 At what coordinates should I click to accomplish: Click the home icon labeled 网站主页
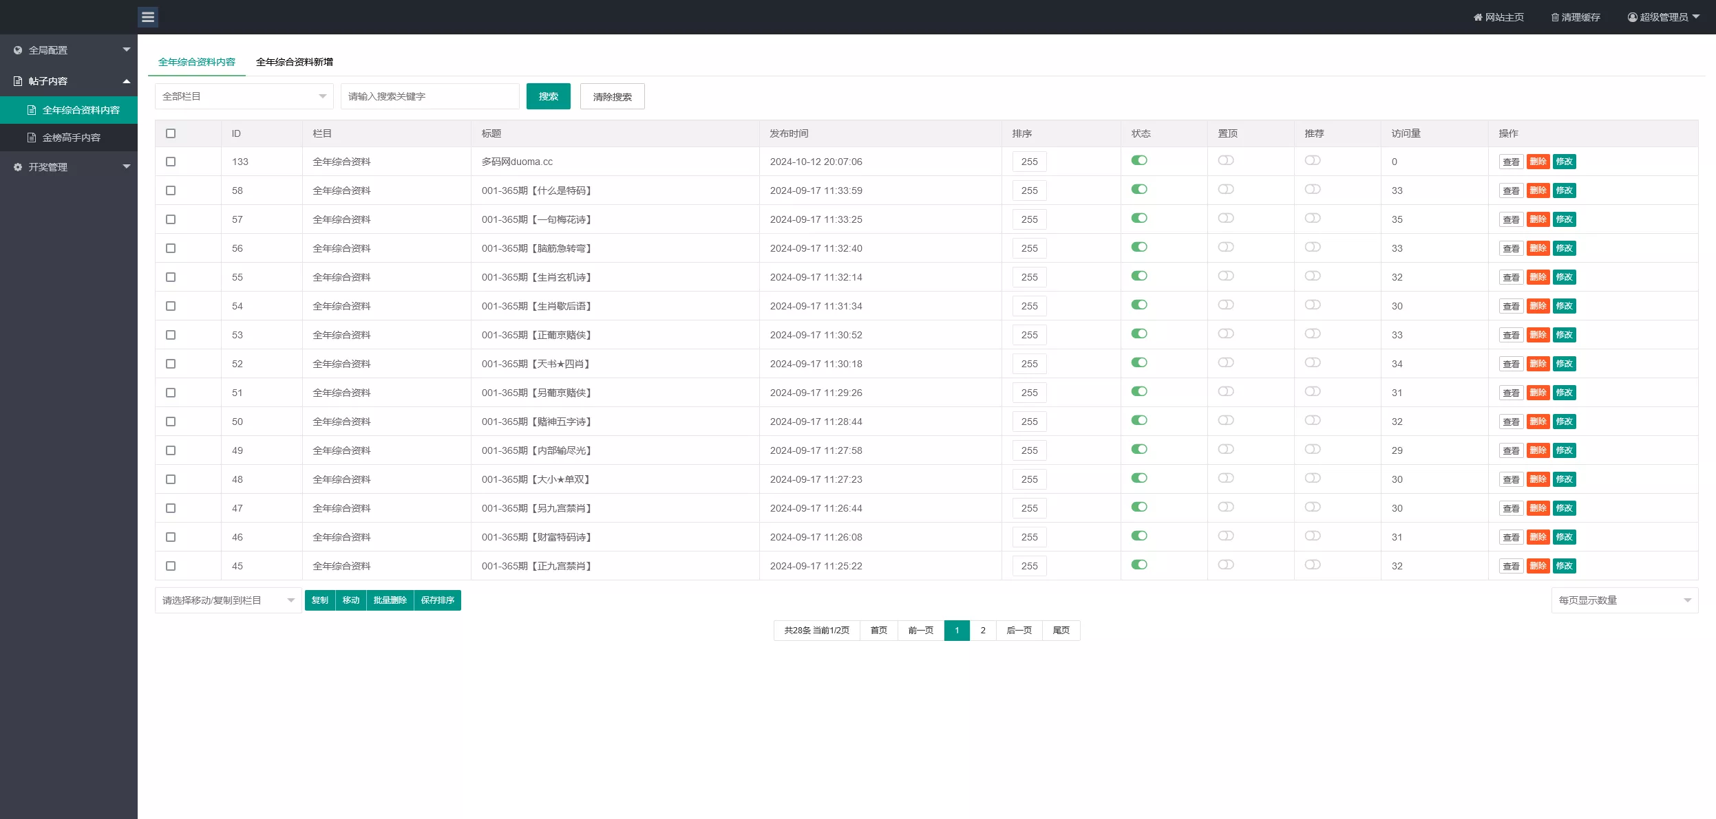[x=1477, y=17]
